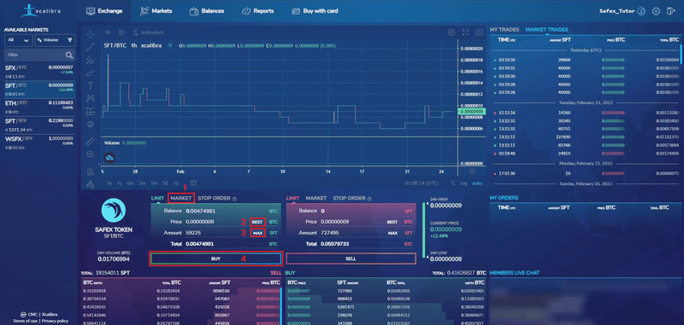Enter chart fullscreen mode

(x=465, y=32)
